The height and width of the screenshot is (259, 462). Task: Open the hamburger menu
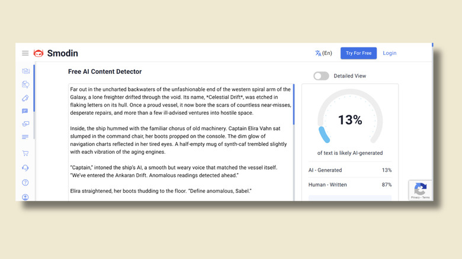click(x=25, y=53)
